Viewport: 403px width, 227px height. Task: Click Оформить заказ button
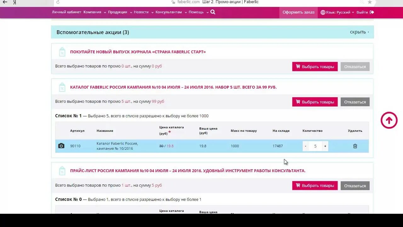pos(298,12)
